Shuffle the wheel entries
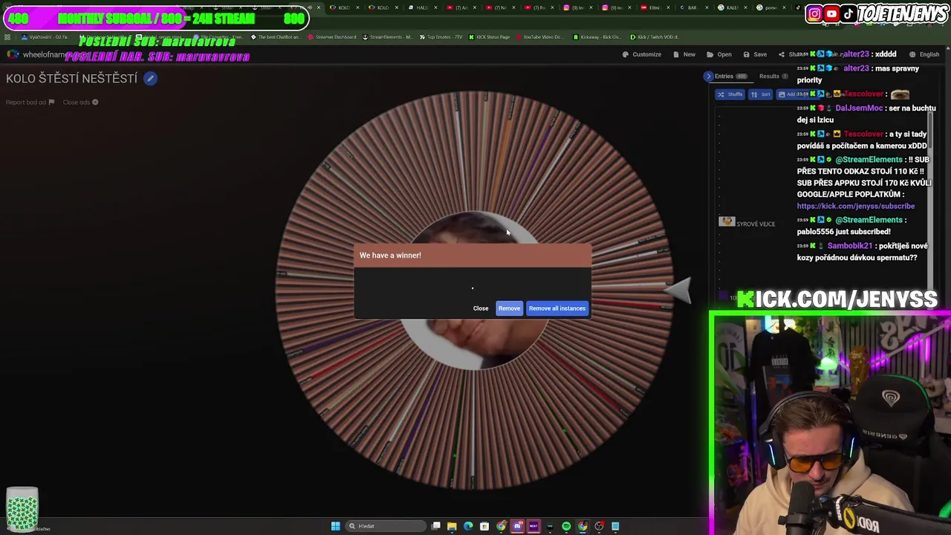 (730, 94)
